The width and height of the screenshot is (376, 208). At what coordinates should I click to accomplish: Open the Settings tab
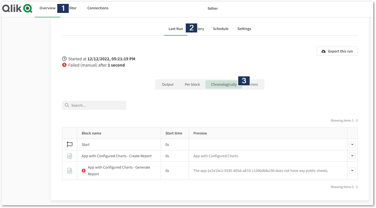[244, 29]
